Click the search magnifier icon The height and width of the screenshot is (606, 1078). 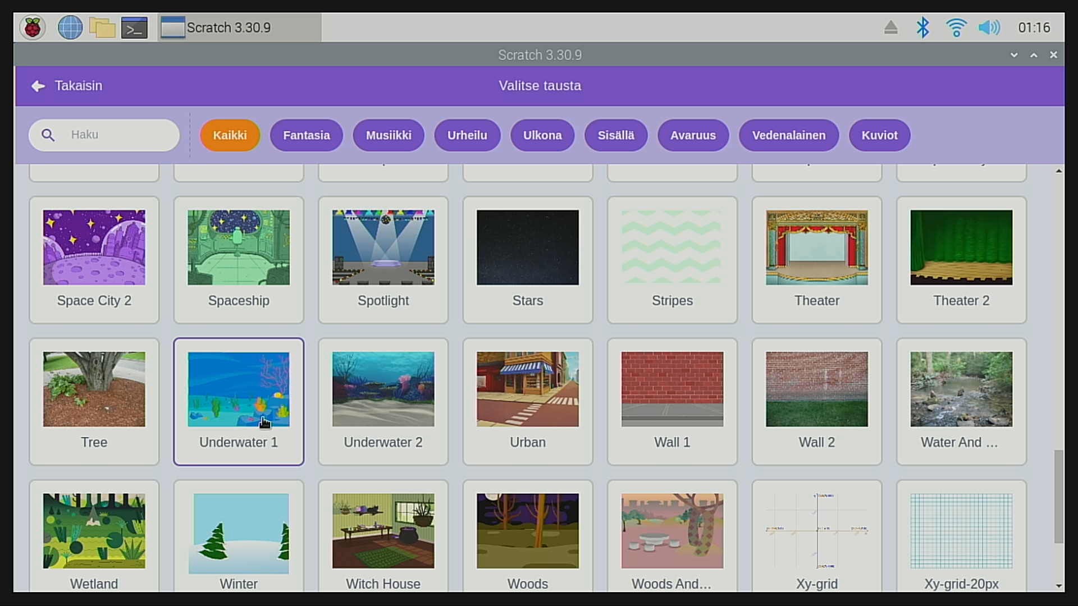click(x=48, y=135)
